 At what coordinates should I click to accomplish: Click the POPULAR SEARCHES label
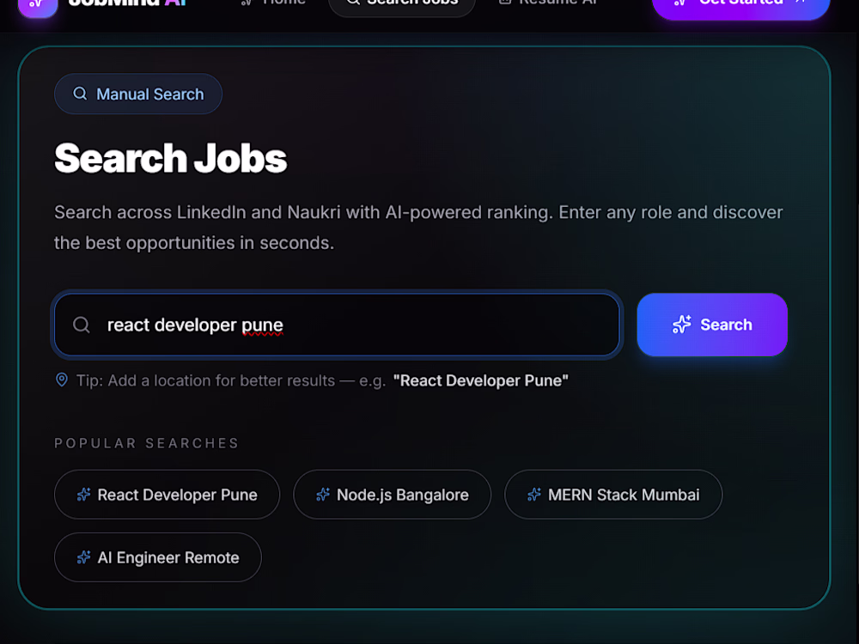(x=146, y=443)
